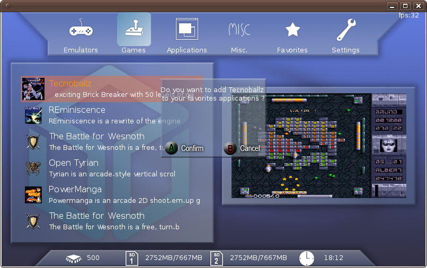Click the PowerManga thumbnail icon
This screenshot has width=427, height=268.
click(33, 194)
